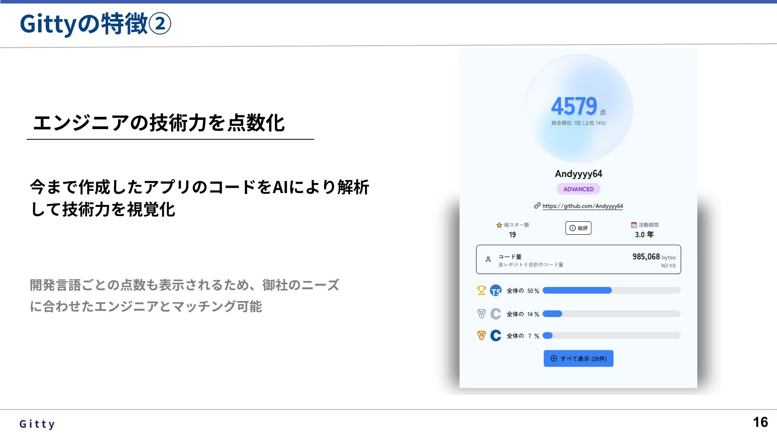
Task: Click the 50% progress bar
Action: [x=611, y=291]
